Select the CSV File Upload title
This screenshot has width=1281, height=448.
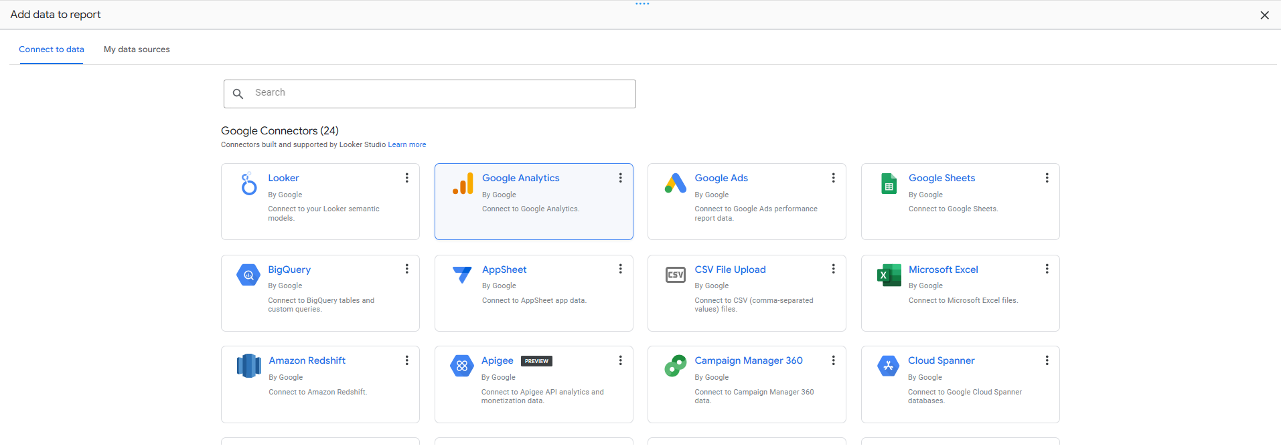[x=730, y=269]
